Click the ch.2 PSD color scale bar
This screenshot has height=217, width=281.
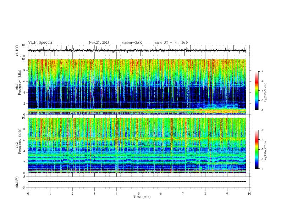257,149
